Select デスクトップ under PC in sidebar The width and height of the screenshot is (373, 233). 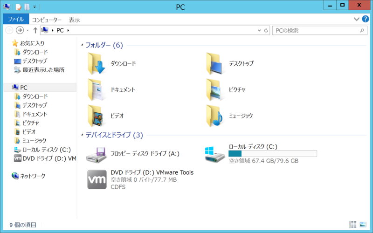(31, 105)
